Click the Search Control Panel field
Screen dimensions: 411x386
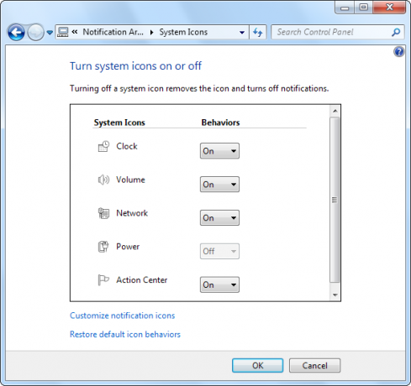334,32
